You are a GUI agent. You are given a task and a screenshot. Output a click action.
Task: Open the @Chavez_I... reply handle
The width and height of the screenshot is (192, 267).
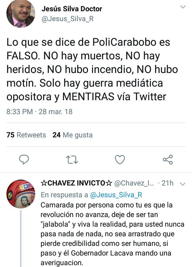point(134,183)
